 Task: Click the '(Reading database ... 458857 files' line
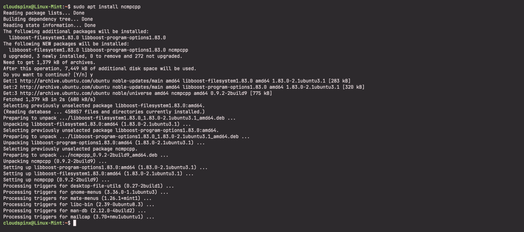click(x=104, y=112)
